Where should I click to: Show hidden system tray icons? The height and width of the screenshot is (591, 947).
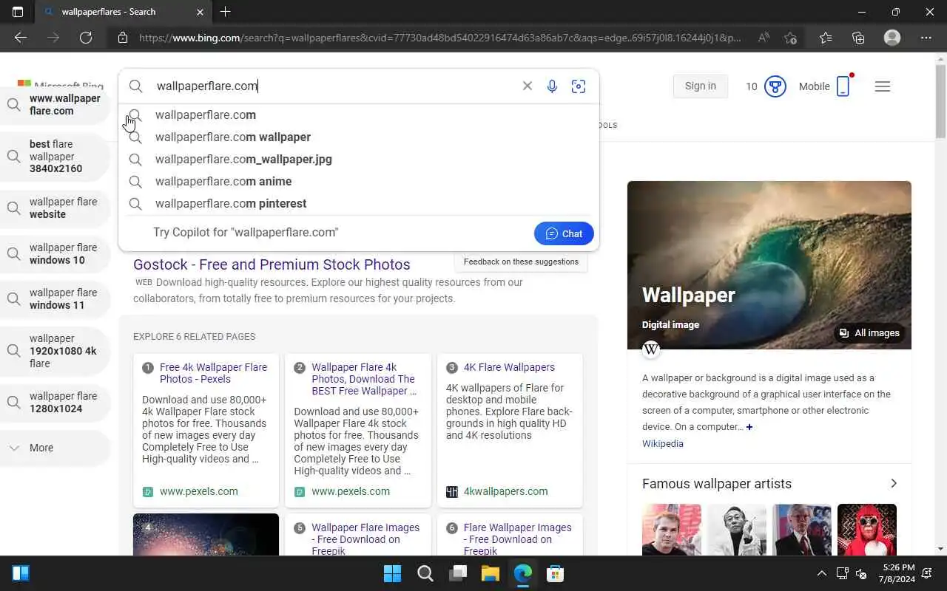pos(821,573)
